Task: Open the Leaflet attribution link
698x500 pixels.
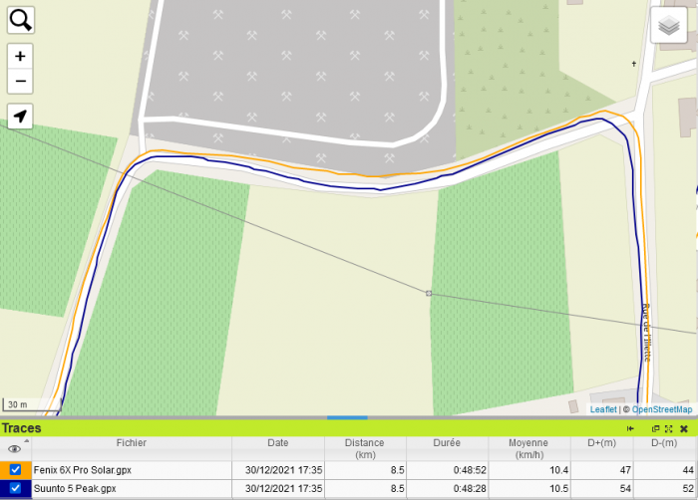Action: point(603,409)
